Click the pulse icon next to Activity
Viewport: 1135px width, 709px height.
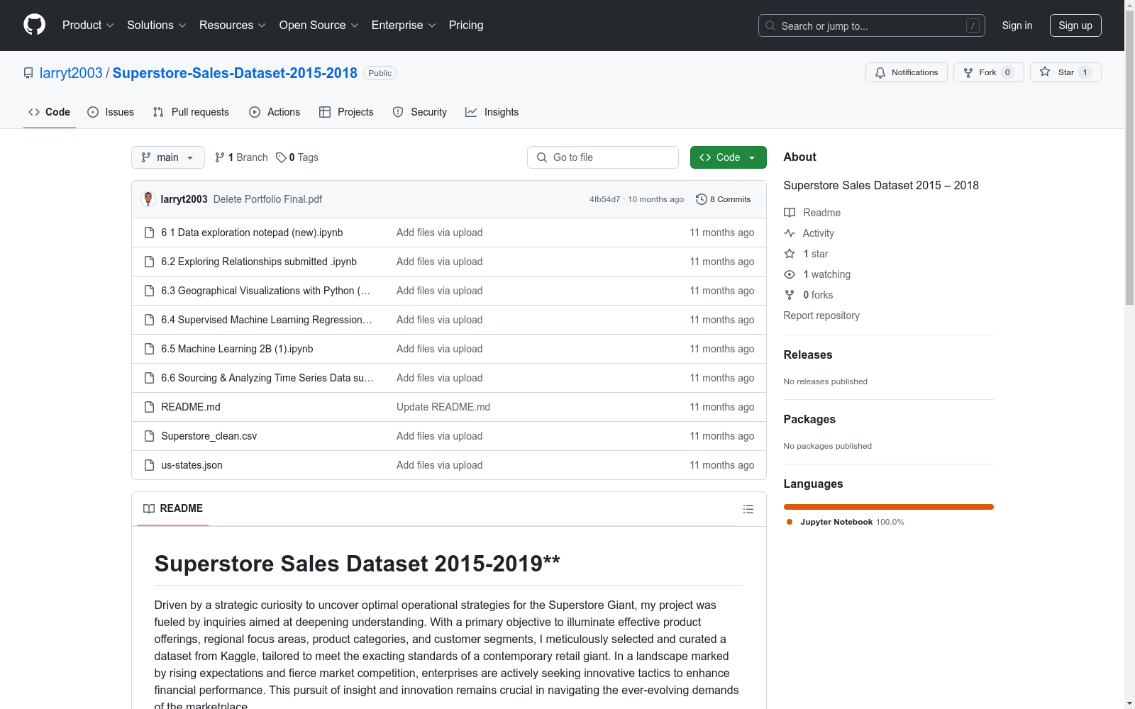point(790,233)
